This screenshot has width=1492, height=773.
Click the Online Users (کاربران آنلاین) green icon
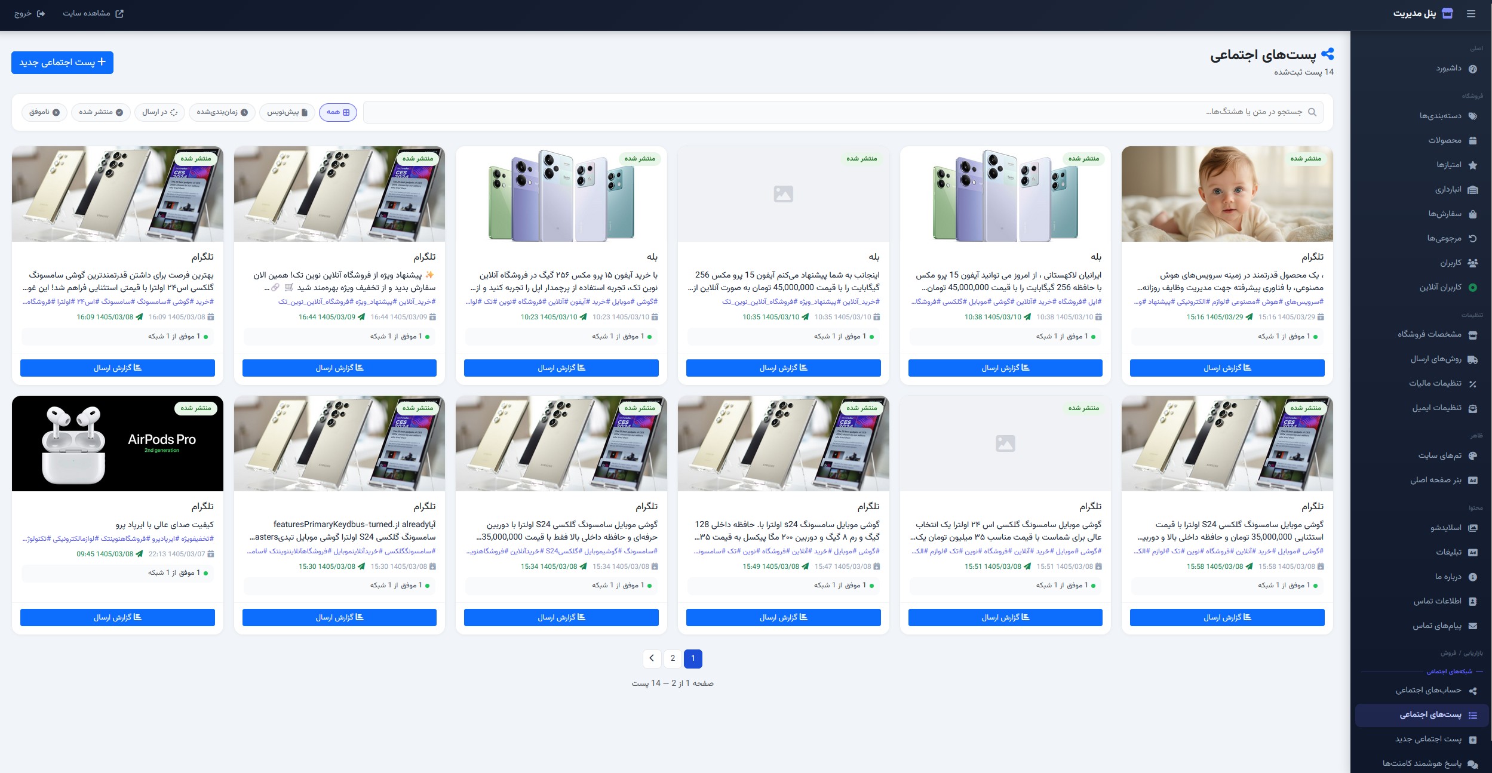[1472, 288]
